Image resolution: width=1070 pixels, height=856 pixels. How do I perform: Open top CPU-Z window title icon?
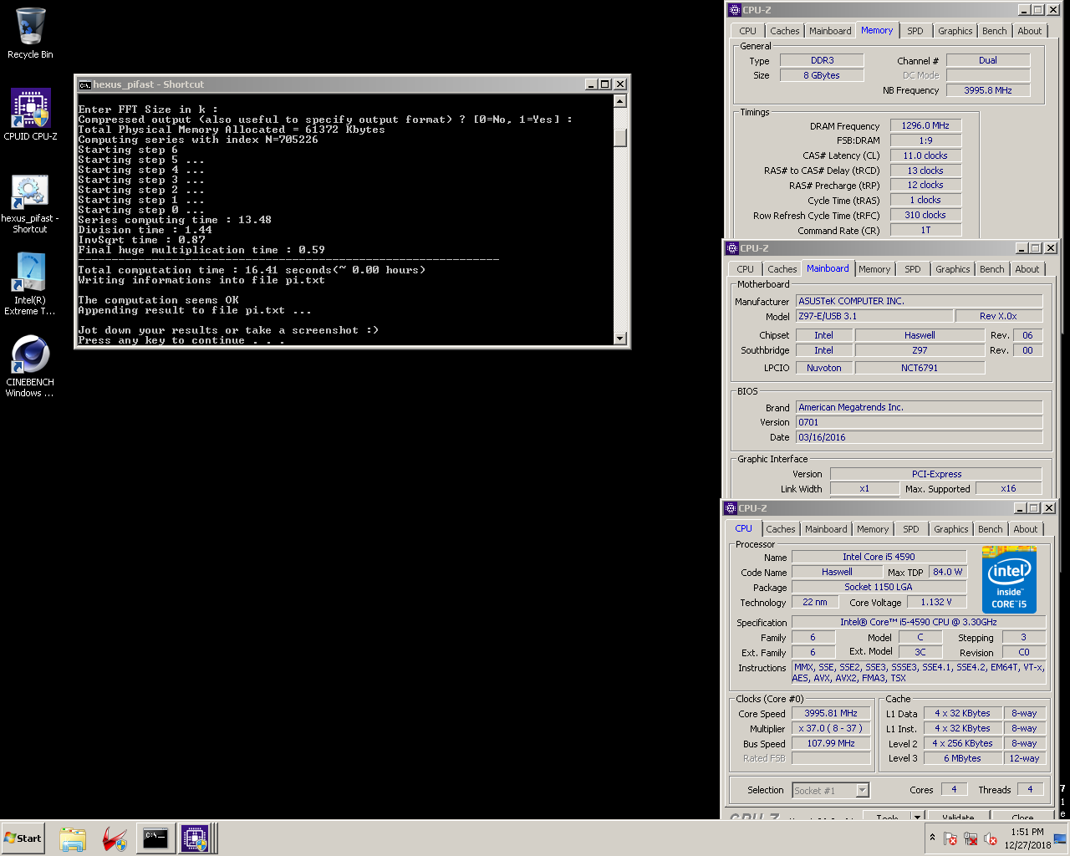tap(735, 10)
